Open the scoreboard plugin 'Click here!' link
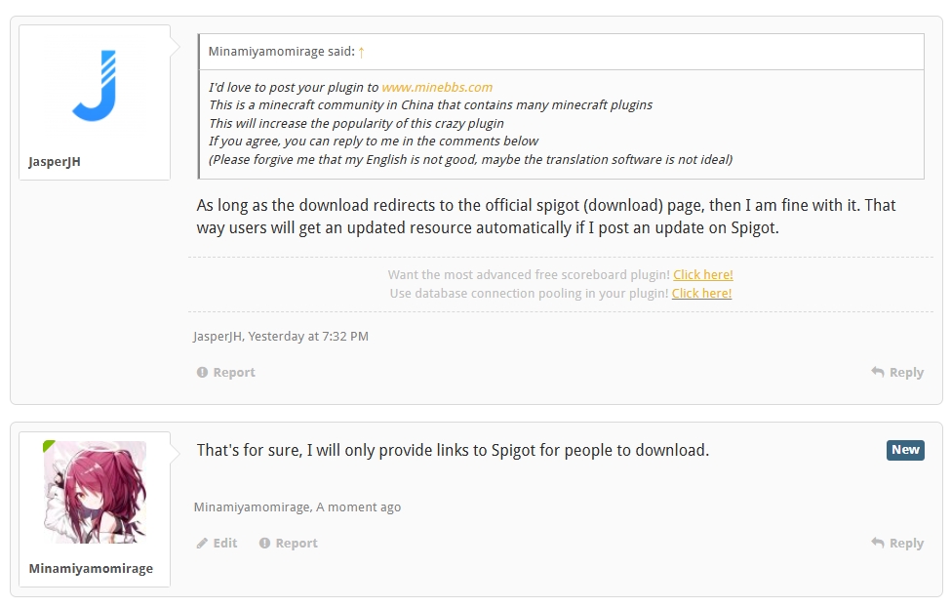 tap(703, 275)
